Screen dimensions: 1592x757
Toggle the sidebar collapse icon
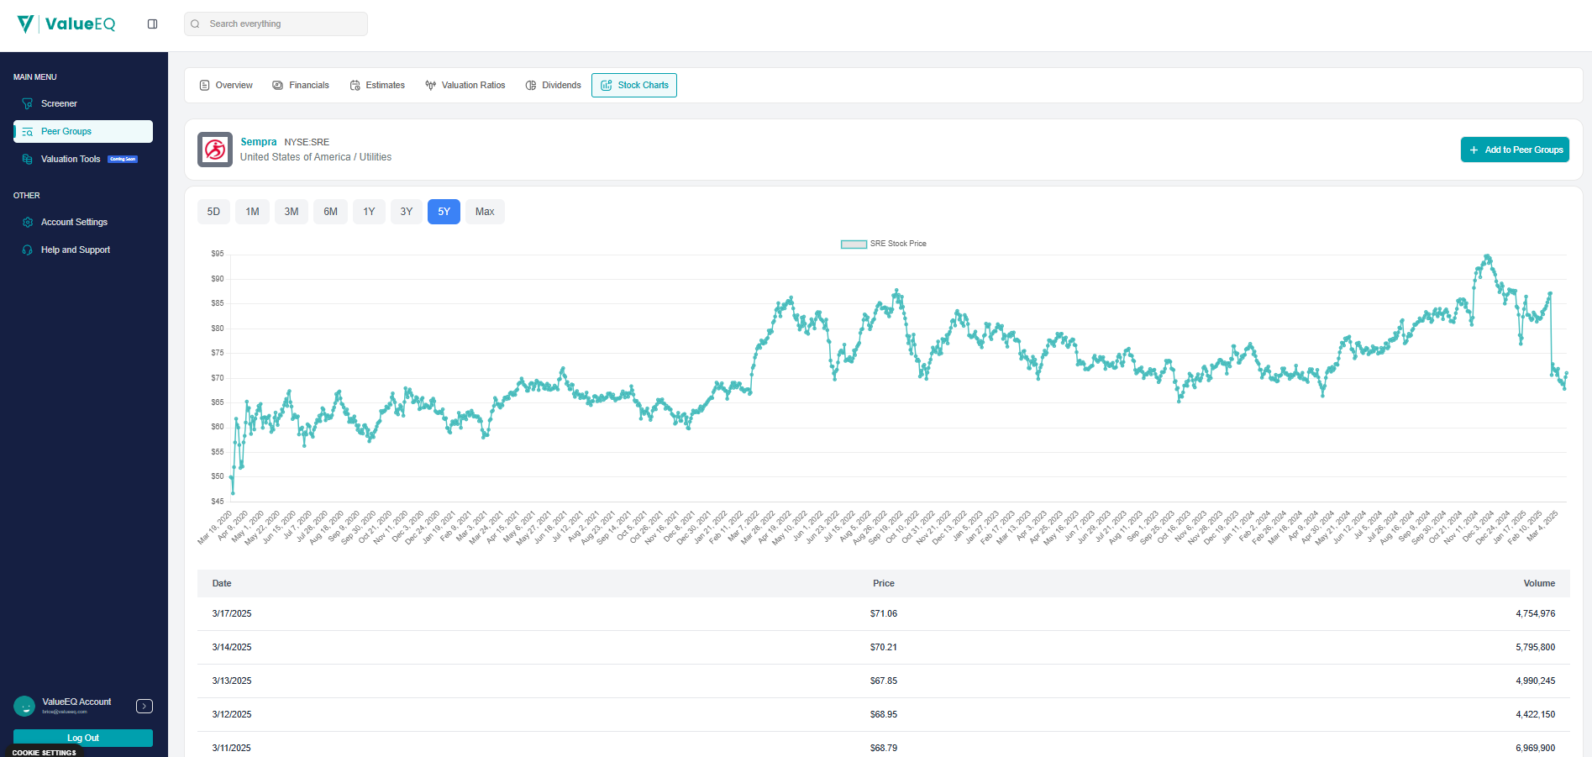pyautogui.click(x=152, y=24)
